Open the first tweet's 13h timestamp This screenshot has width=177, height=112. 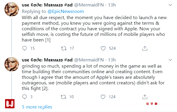click(x=112, y=5)
